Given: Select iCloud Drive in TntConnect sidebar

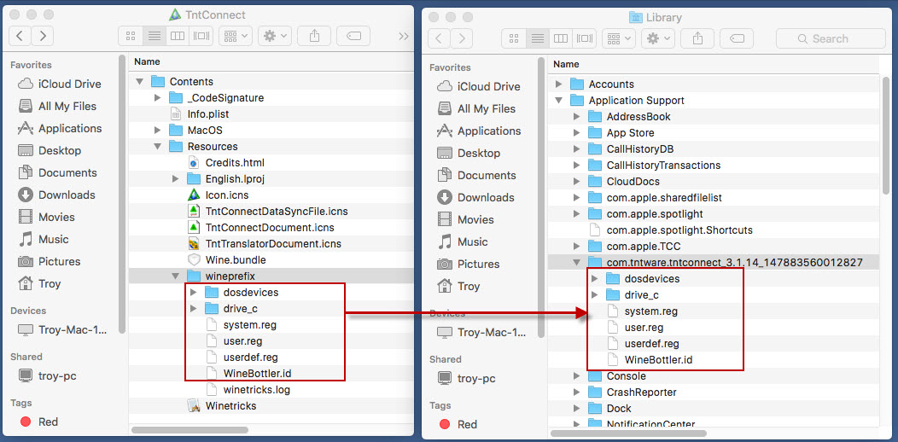Looking at the screenshot, I should [60, 84].
